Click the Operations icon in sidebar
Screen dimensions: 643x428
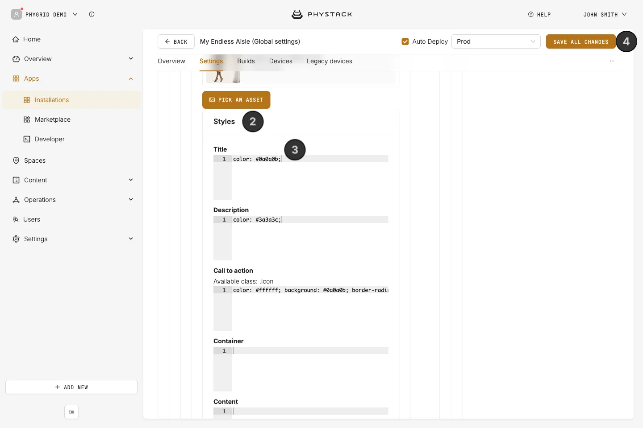click(16, 200)
